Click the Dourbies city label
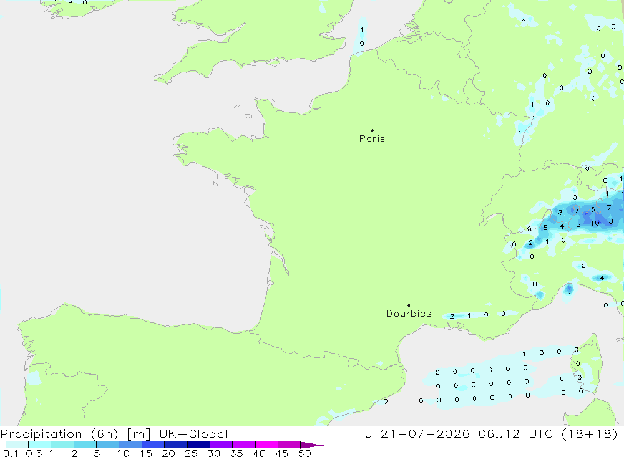The height and width of the screenshot is (457, 624). coord(409,314)
